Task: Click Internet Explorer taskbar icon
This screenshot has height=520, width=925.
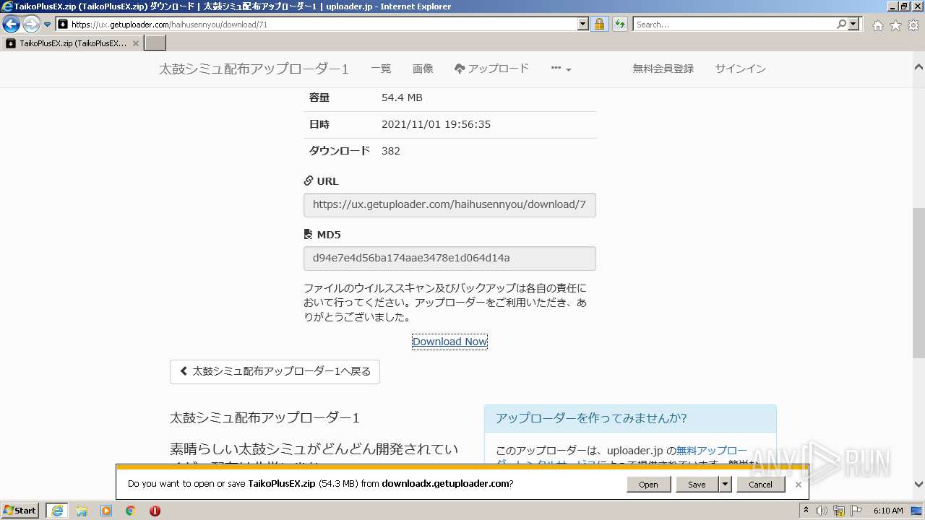Action: [x=57, y=511]
